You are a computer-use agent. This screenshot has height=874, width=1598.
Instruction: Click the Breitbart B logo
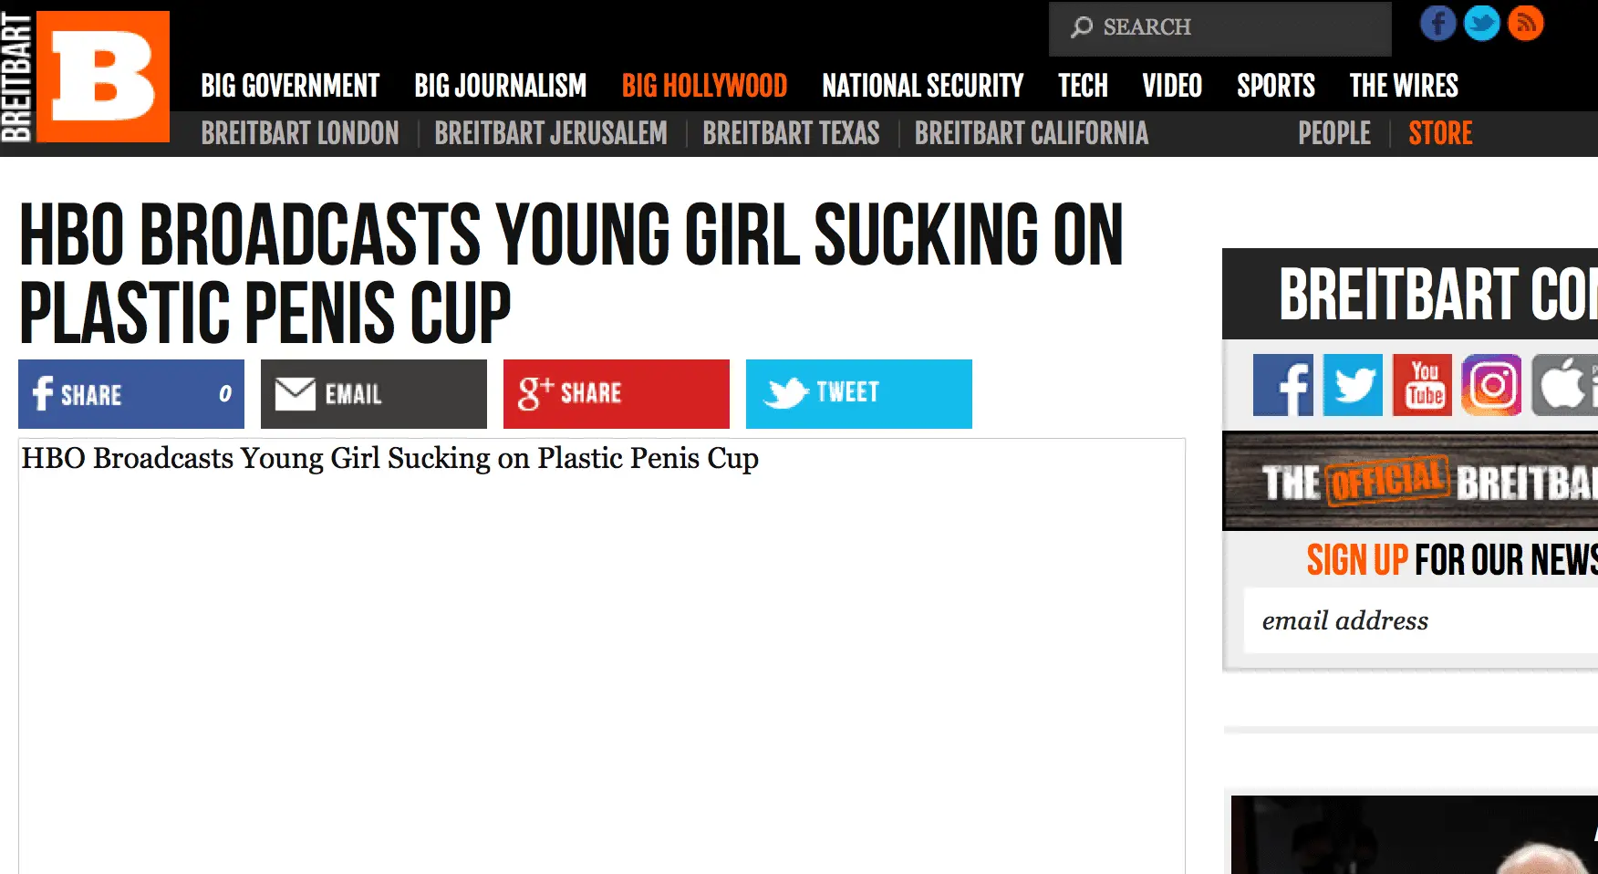tap(103, 77)
